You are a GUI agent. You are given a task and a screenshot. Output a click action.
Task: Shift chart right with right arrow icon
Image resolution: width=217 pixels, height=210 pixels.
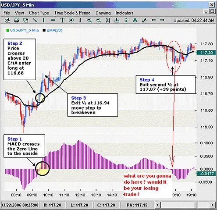point(162,20)
